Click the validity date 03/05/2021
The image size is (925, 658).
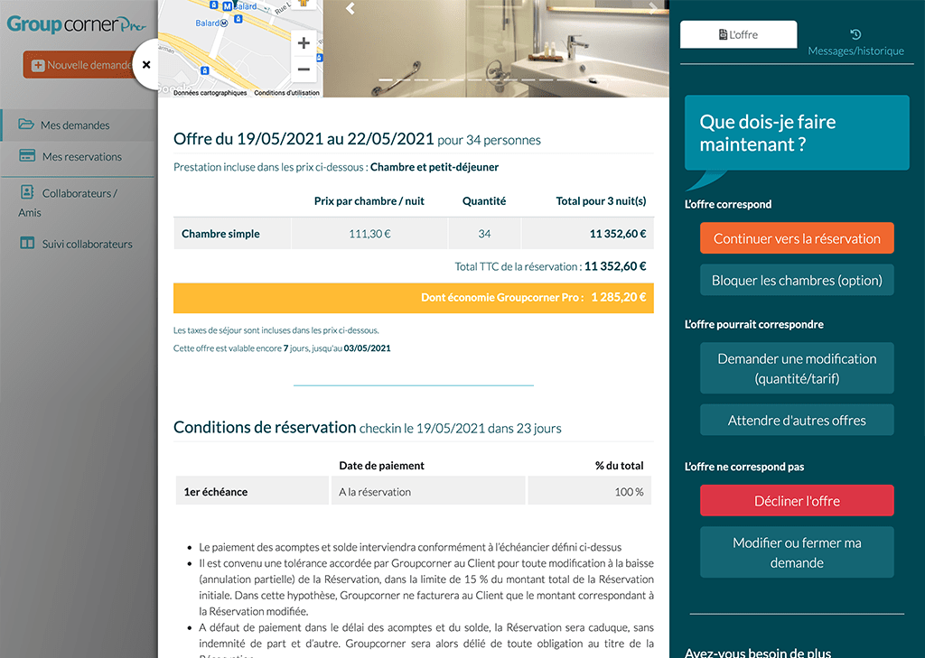pos(367,348)
